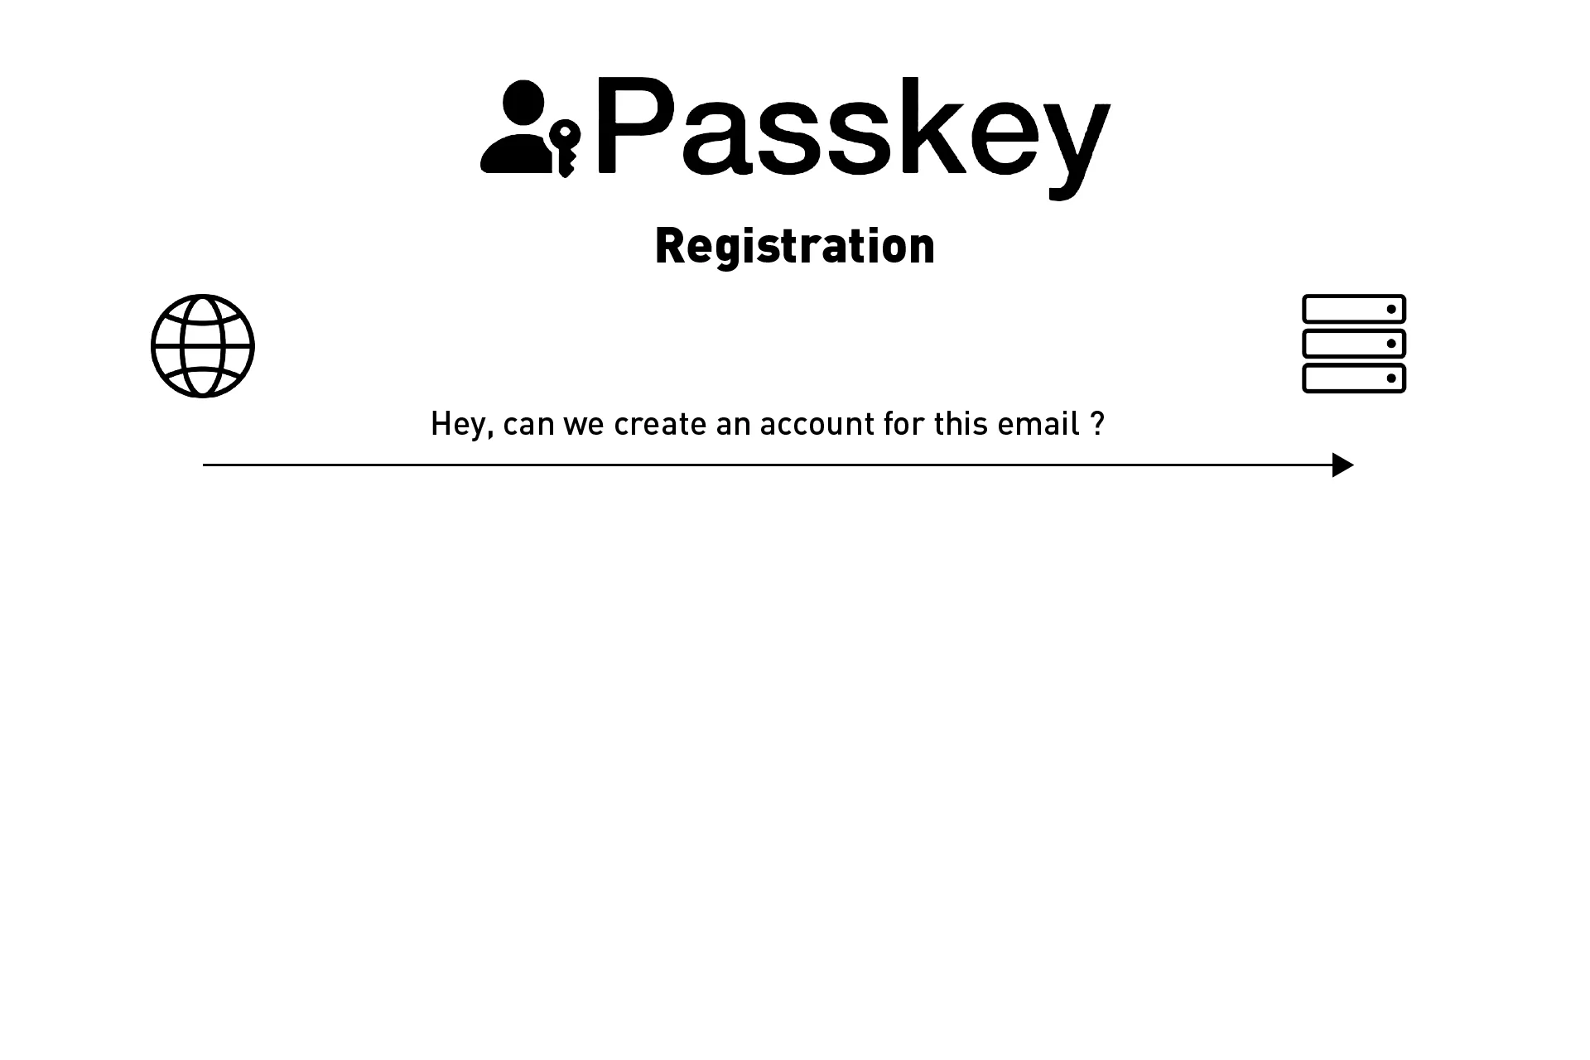
Task: Click the globe/browser icon
Action: pyautogui.click(x=202, y=345)
